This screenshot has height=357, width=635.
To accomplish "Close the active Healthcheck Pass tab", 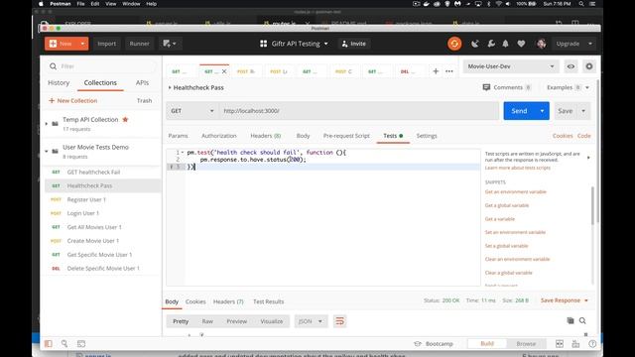I will point(224,71).
